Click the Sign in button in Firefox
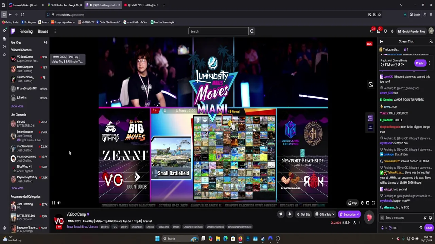The width and height of the screenshot is (435, 244). point(415,15)
